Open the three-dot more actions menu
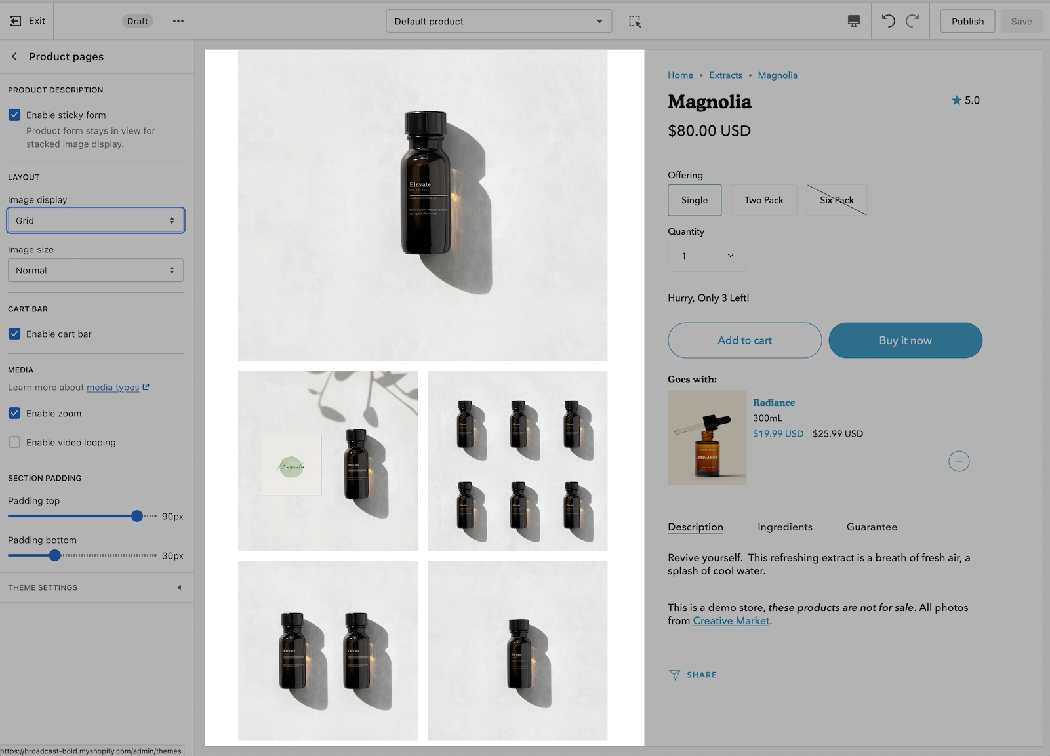Image resolution: width=1050 pixels, height=756 pixels. point(178,21)
